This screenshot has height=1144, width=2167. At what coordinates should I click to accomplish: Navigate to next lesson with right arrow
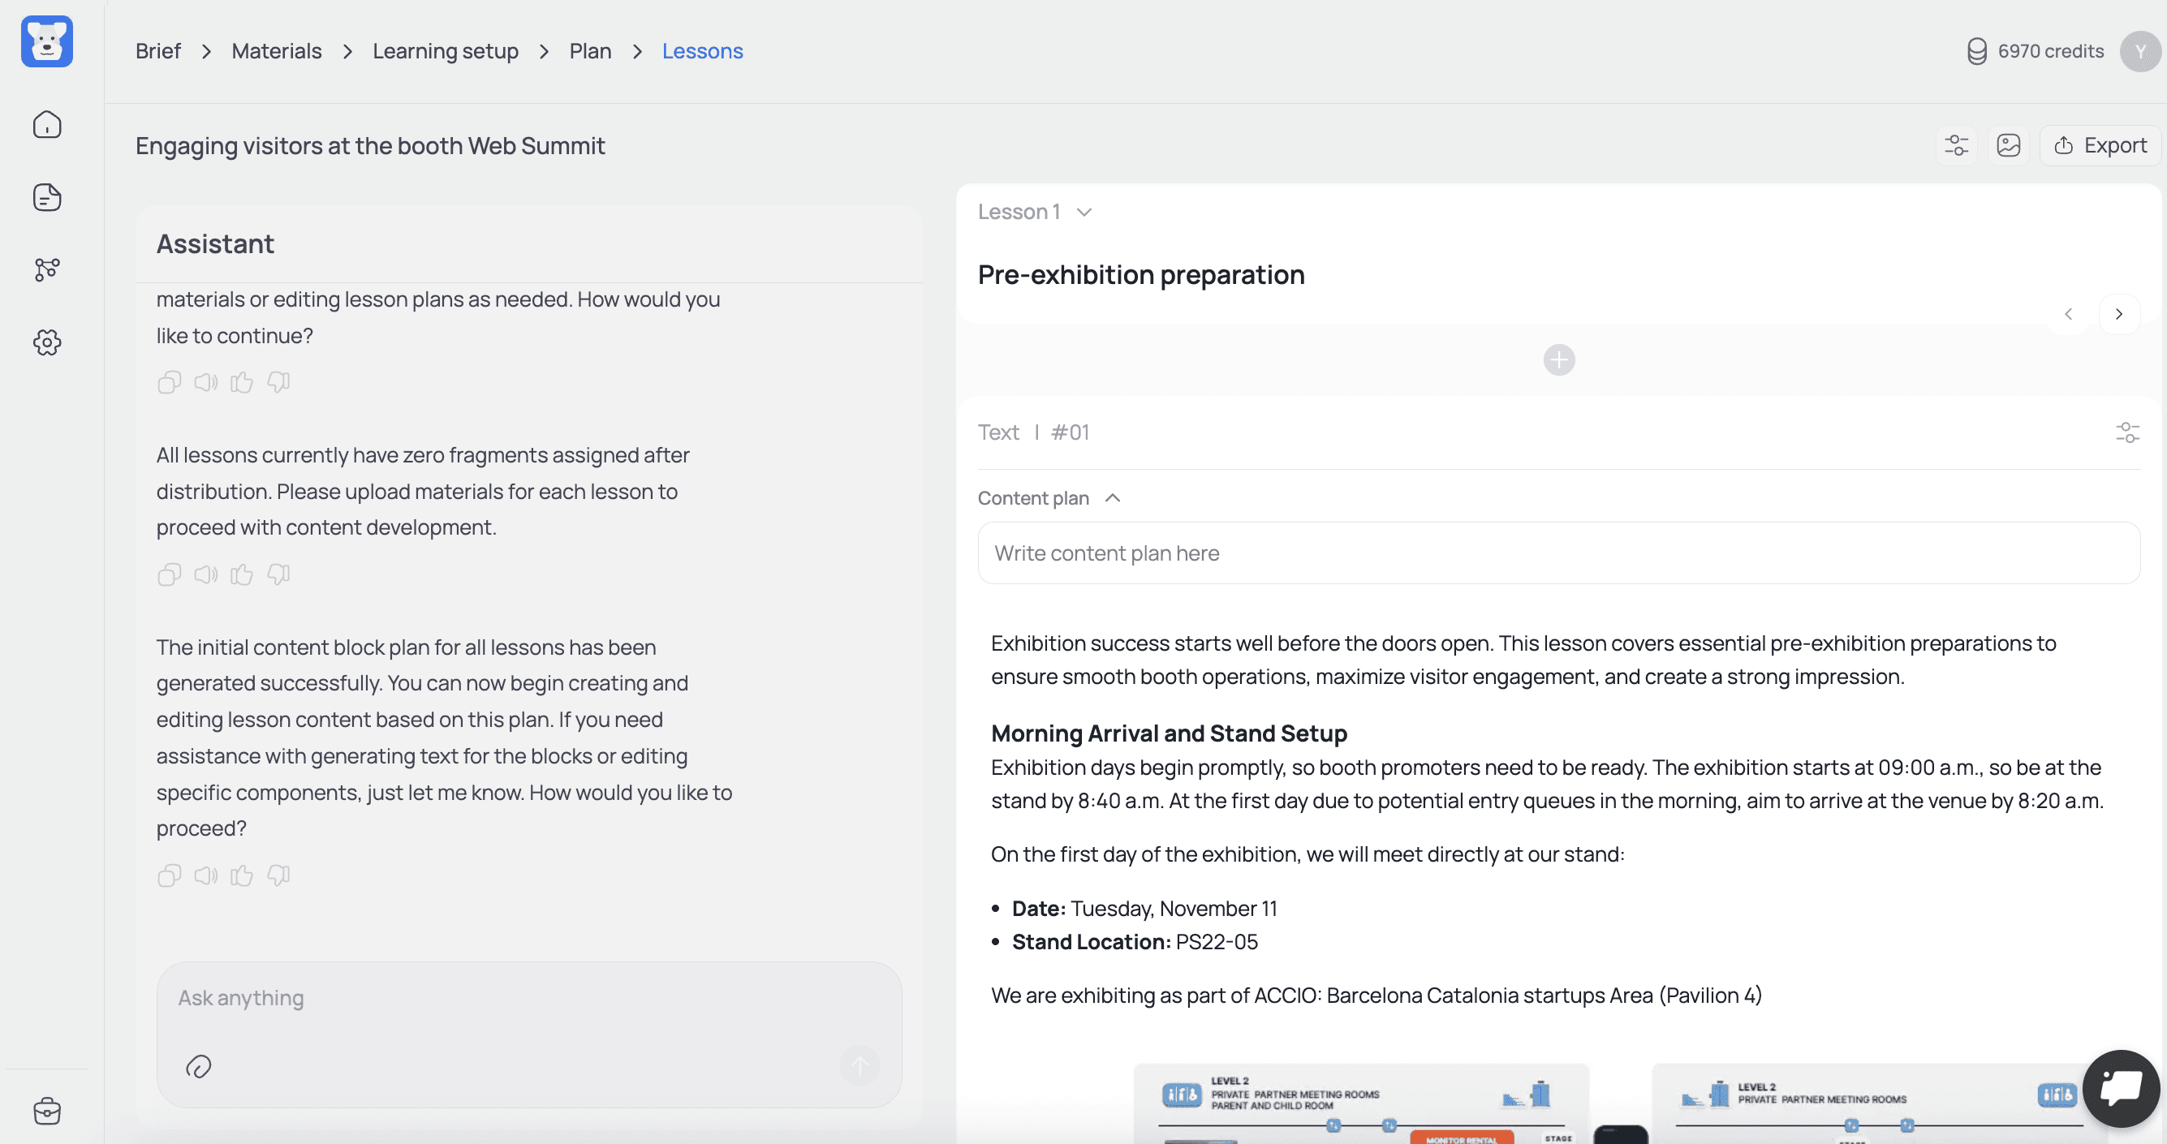pyautogui.click(x=2119, y=314)
